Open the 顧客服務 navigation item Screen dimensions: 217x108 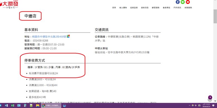tap(156, 8)
